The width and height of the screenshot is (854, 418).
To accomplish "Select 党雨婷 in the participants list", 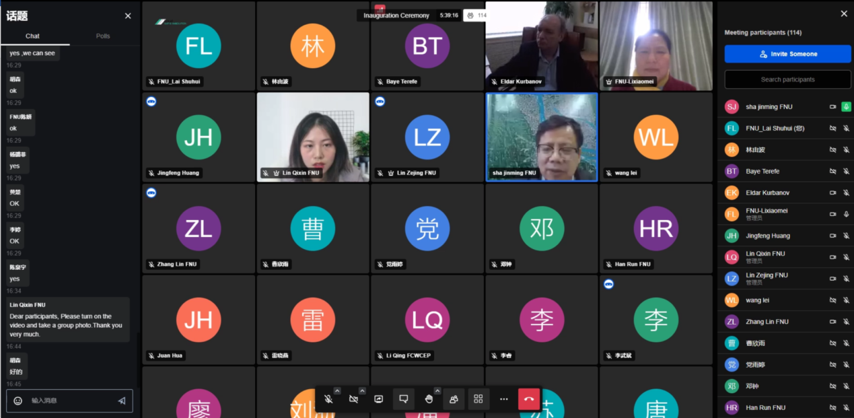I will tap(786, 365).
